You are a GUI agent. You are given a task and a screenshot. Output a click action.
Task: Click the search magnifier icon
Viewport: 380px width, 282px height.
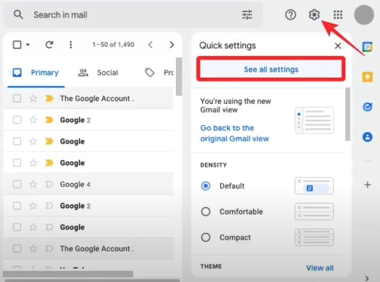tap(18, 15)
